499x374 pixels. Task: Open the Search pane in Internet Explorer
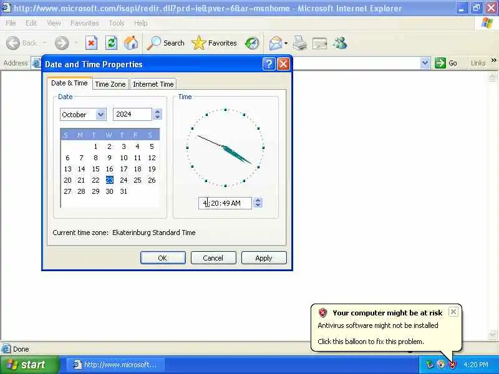tap(165, 43)
